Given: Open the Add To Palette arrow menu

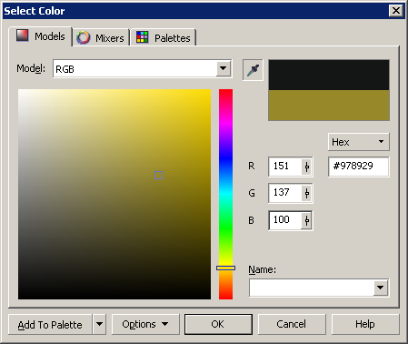Looking at the screenshot, I should point(99,324).
